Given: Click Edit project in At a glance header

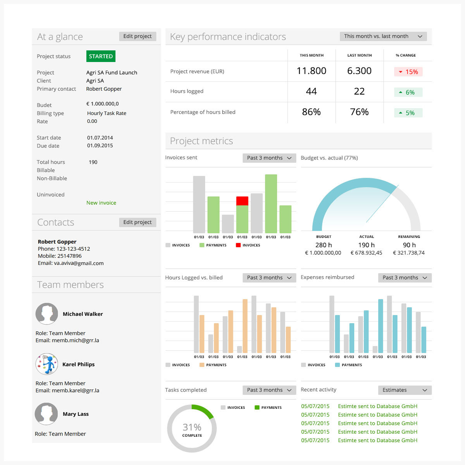Looking at the screenshot, I should coord(138,36).
